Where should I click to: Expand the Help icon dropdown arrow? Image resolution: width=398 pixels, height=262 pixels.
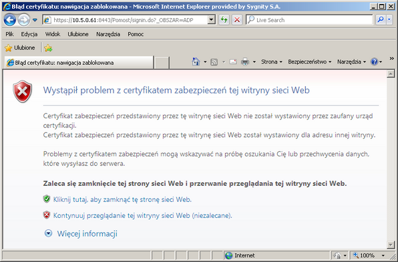point(381,61)
